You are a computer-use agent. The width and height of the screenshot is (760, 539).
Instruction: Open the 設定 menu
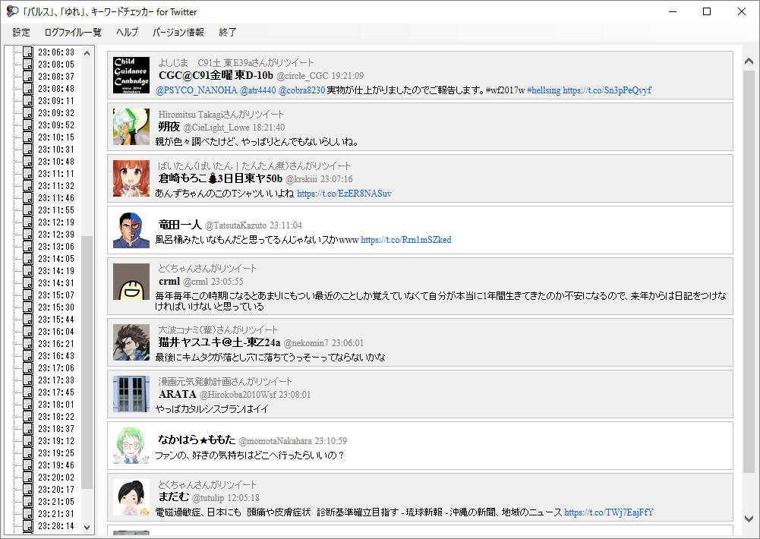tap(21, 33)
